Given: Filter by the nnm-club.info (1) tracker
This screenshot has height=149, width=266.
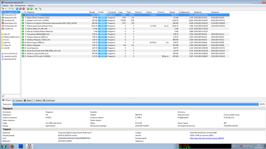Looking at the screenshot, I should tap(11, 54).
